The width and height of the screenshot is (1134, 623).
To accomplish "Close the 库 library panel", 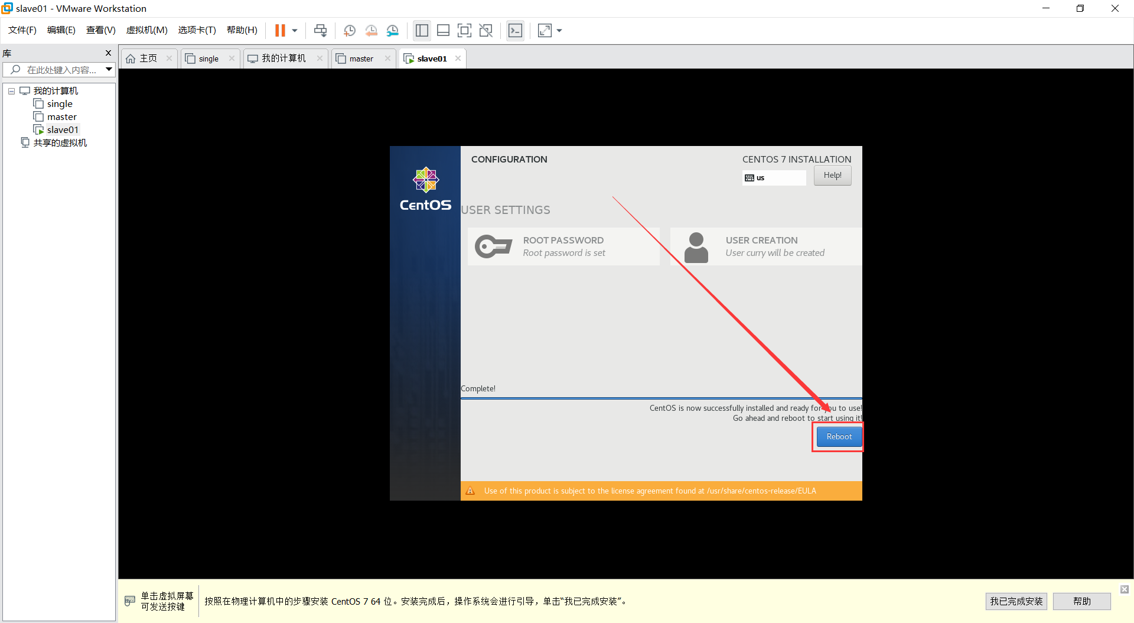I will click(x=108, y=53).
